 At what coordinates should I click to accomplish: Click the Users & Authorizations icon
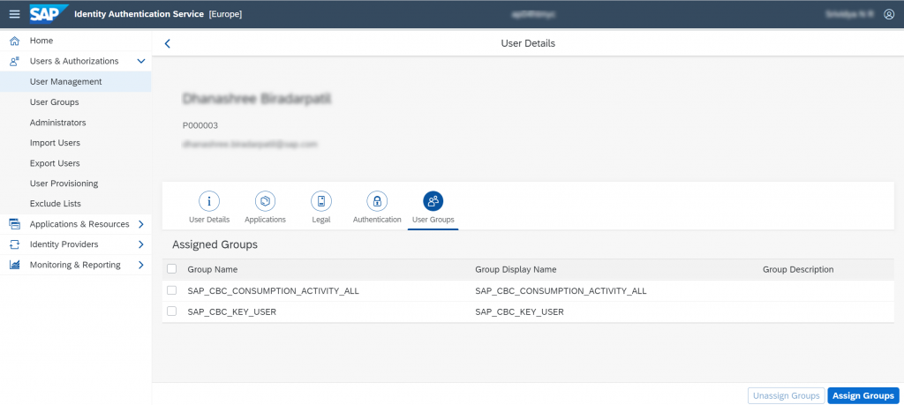[x=15, y=61]
